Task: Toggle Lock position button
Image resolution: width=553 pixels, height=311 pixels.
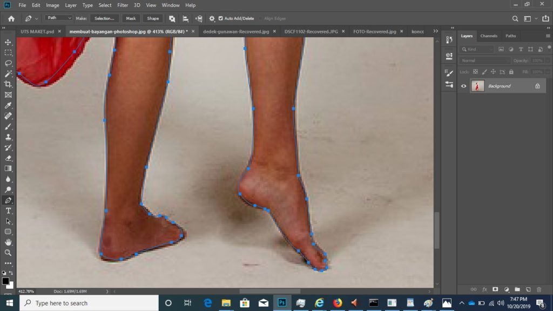Action: pyautogui.click(x=493, y=72)
